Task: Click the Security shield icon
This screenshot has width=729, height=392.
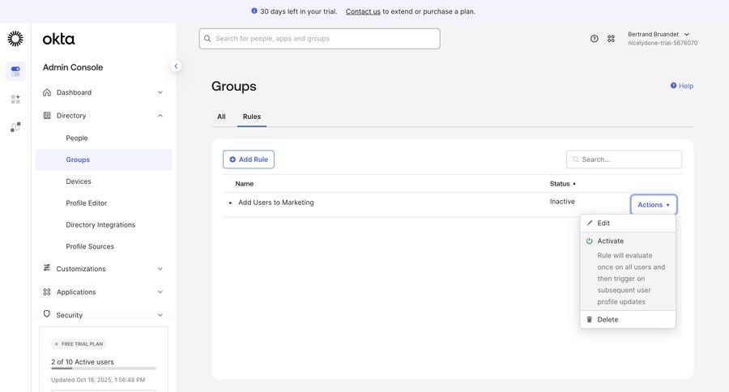Action: click(46, 314)
